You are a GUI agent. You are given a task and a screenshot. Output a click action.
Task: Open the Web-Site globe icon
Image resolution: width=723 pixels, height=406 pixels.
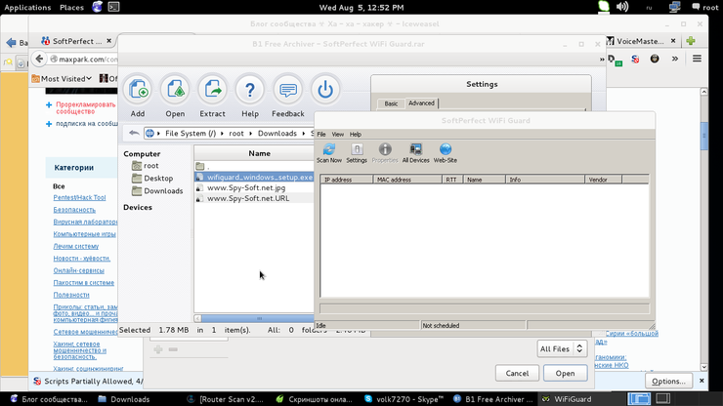click(x=445, y=153)
